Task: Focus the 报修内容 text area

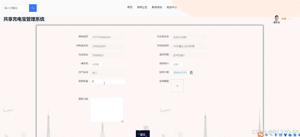Action: pos(107,110)
